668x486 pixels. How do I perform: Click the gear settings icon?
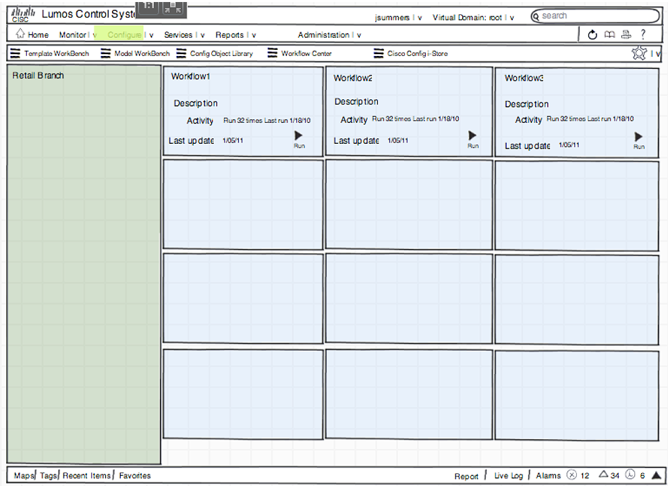pyautogui.click(x=639, y=54)
